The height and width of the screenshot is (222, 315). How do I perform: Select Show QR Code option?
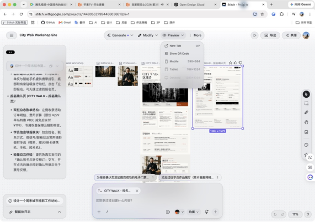(182, 54)
